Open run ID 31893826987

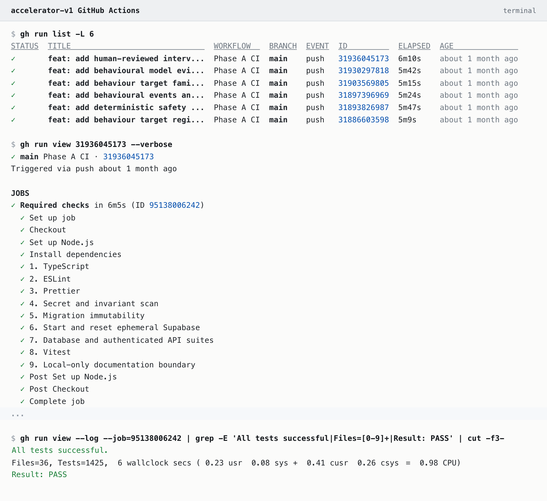pos(363,108)
